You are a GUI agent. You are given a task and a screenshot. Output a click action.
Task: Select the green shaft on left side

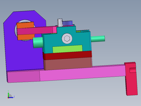pyautogui.click(x=38, y=43)
